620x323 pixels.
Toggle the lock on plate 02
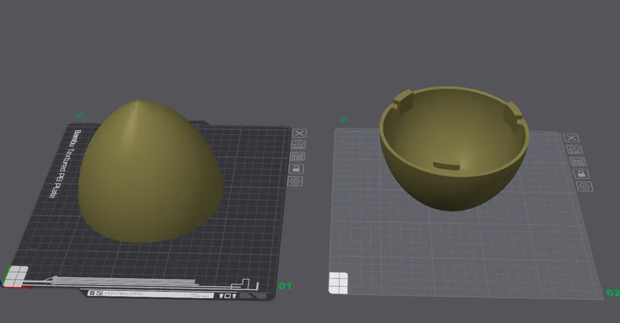pos(581,174)
